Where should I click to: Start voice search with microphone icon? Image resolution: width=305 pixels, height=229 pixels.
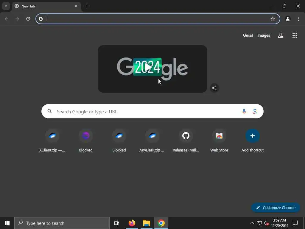tap(244, 112)
